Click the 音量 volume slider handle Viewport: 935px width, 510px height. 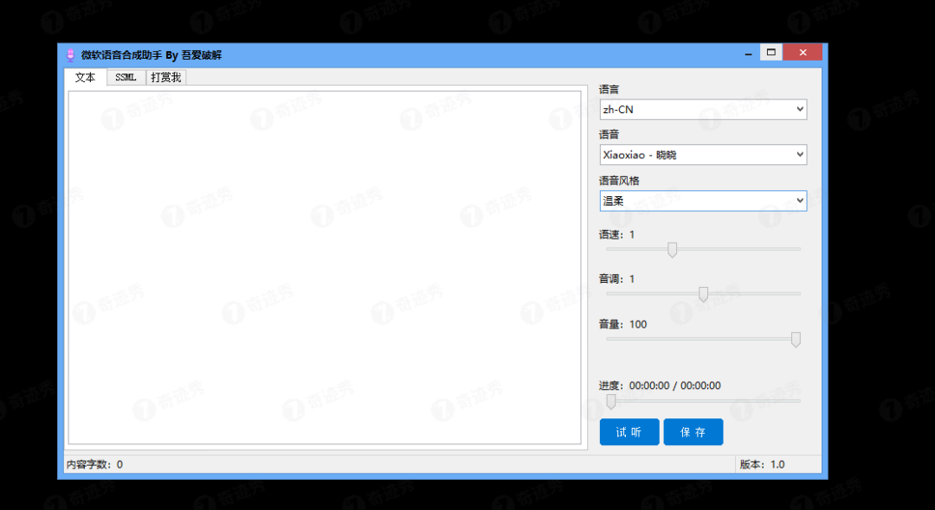point(796,340)
